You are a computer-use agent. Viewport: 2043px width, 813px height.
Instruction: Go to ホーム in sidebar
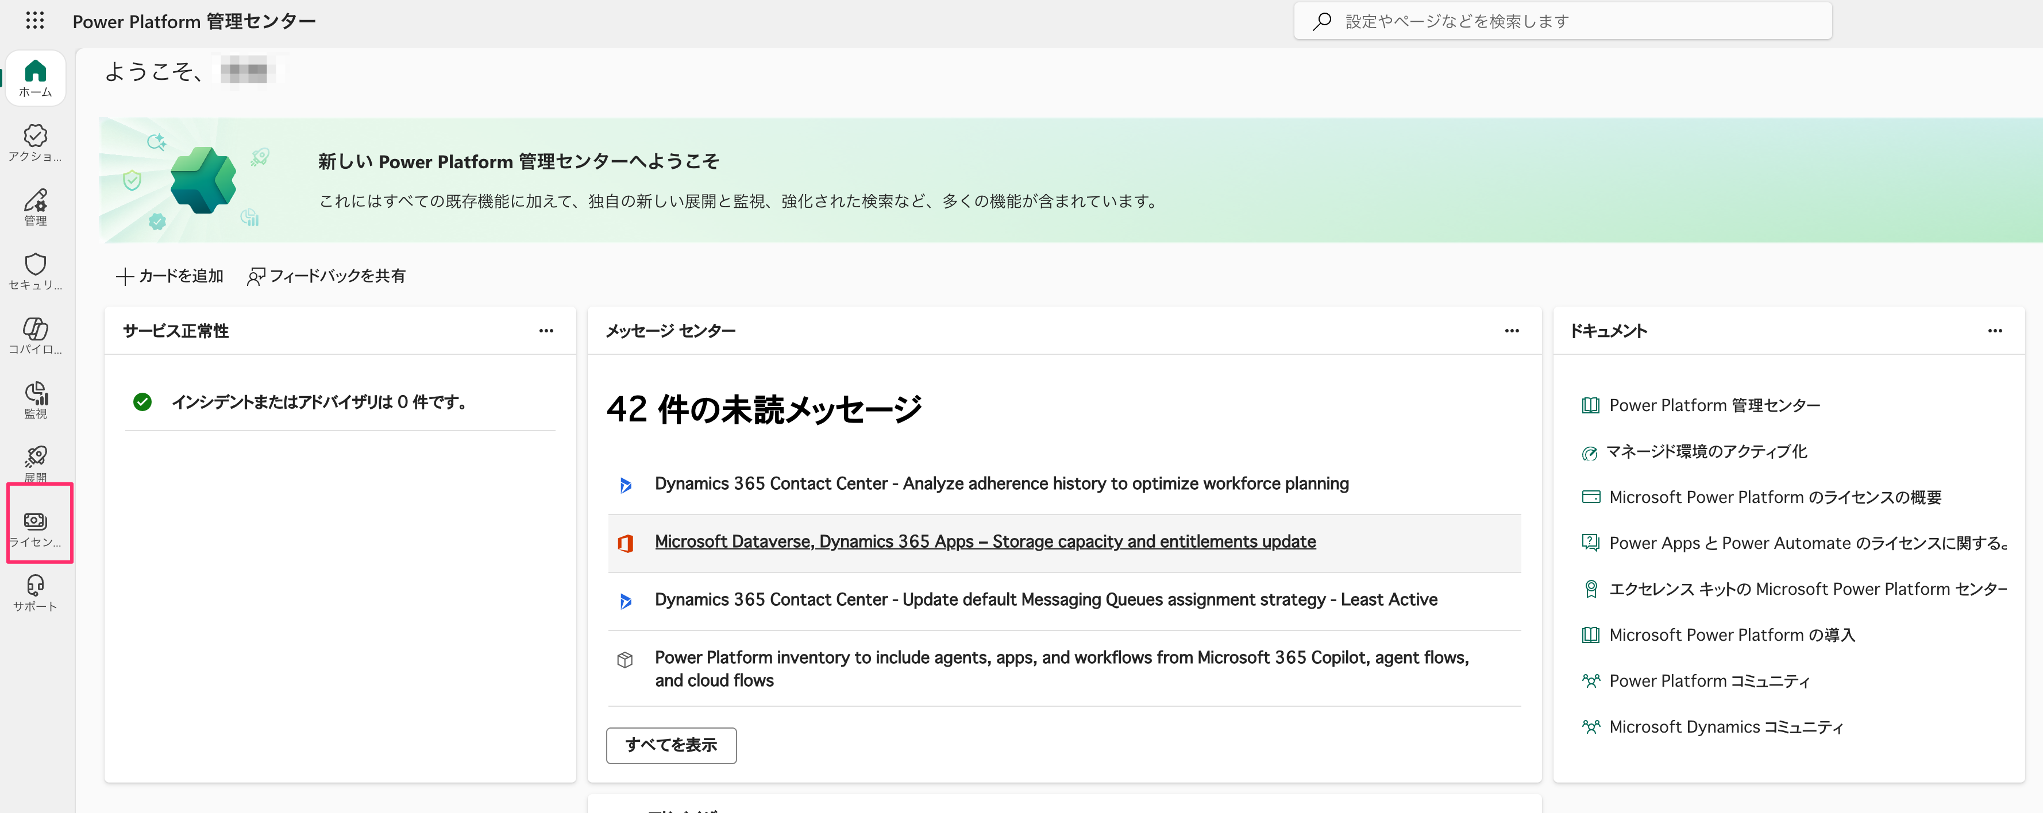click(x=36, y=79)
